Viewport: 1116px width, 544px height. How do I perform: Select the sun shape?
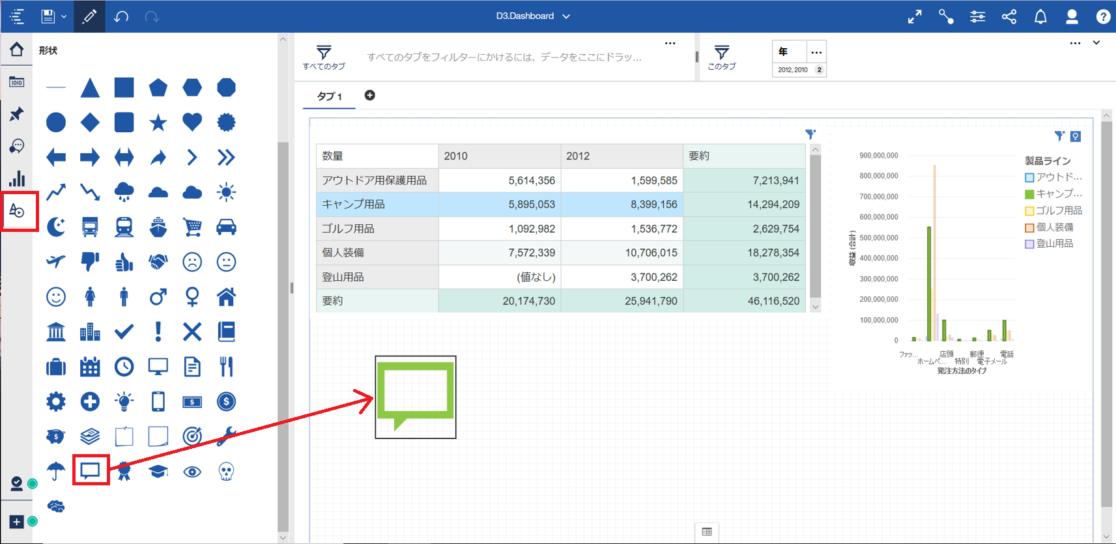coord(226,192)
